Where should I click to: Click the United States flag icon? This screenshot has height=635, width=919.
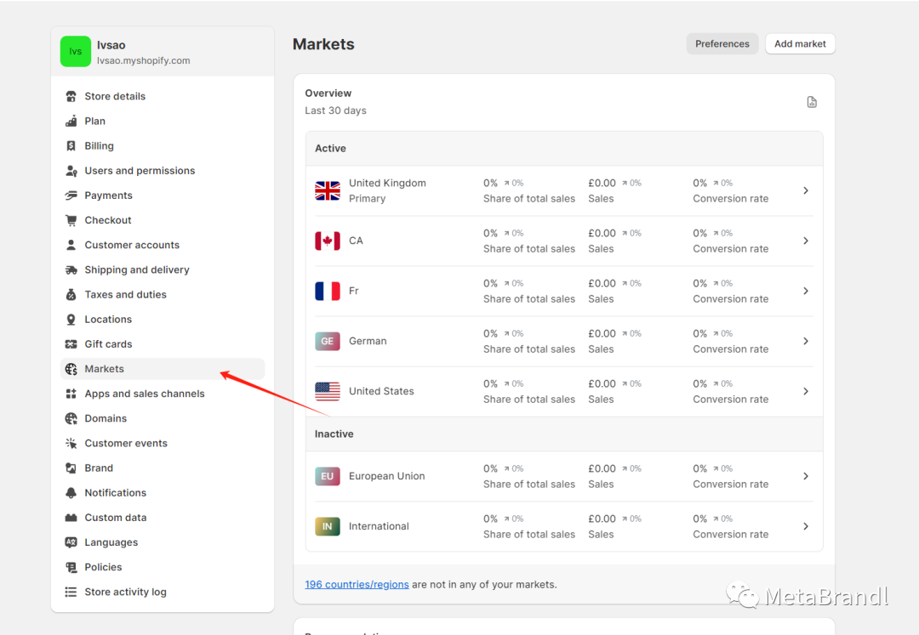click(327, 392)
